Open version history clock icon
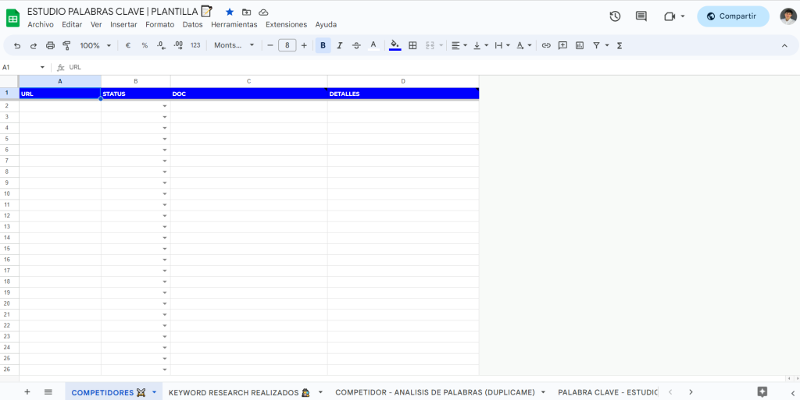This screenshot has width=800, height=400. (x=615, y=16)
